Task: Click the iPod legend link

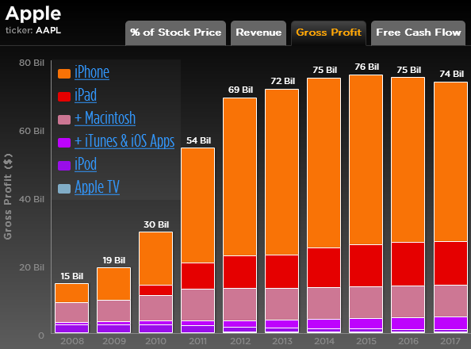Action: click(86, 164)
